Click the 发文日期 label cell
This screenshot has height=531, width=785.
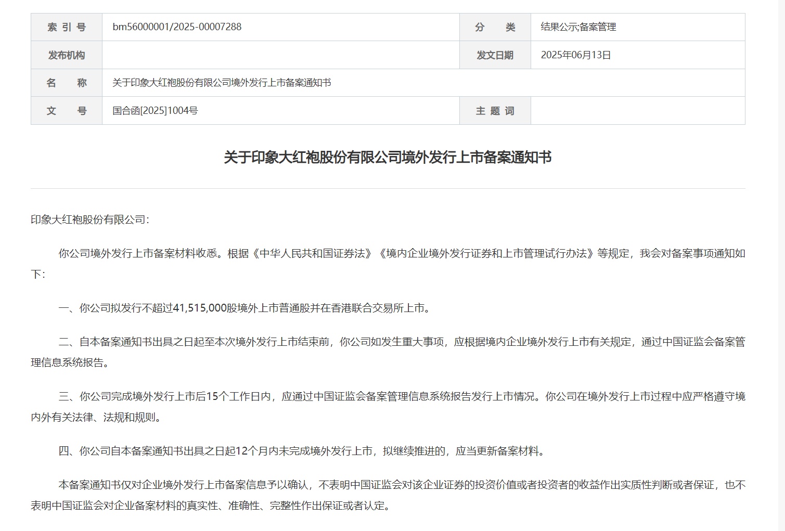(495, 55)
